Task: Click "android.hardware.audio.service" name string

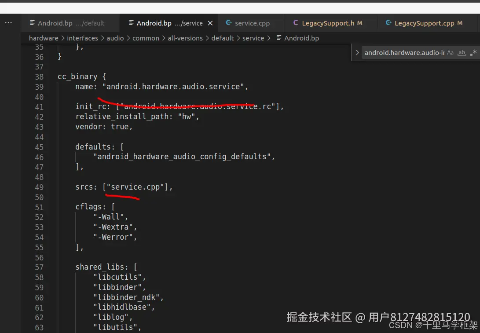Action: click(x=173, y=87)
